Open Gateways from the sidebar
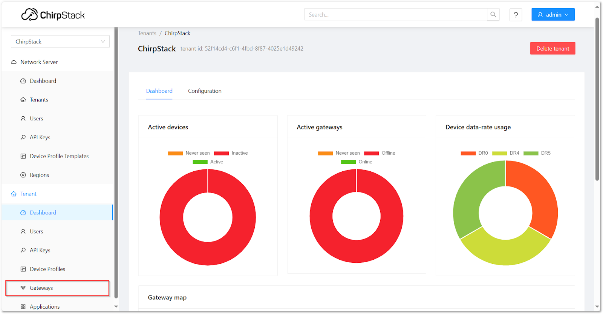603x314 pixels. coord(41,288)
